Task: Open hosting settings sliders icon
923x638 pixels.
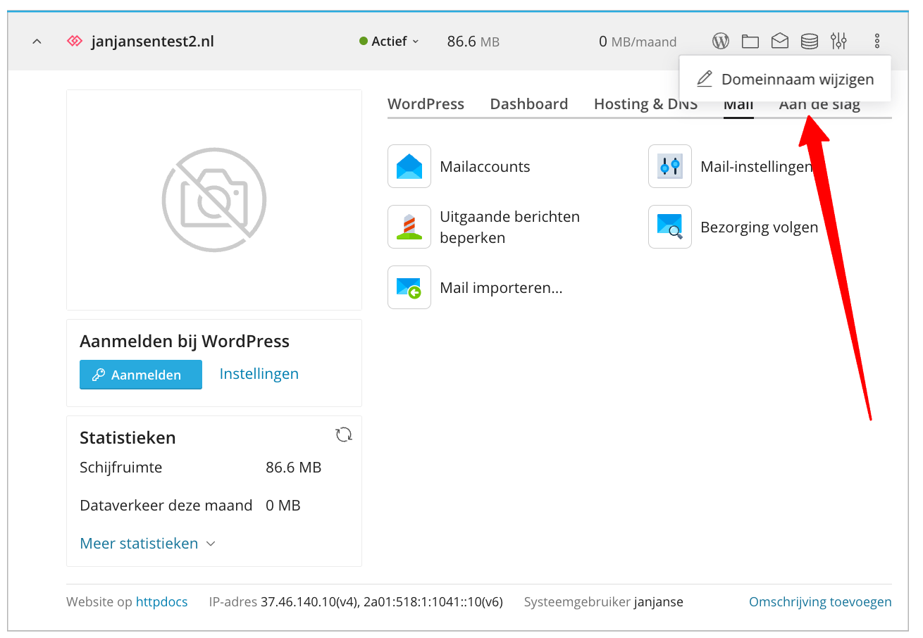Action: click(x=838, y=42)
